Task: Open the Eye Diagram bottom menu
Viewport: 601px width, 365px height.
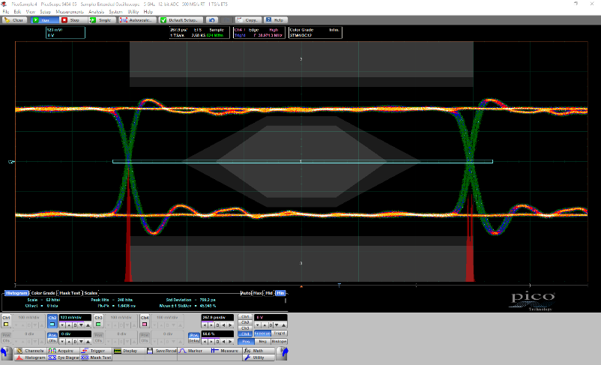Action: [63, 358]
